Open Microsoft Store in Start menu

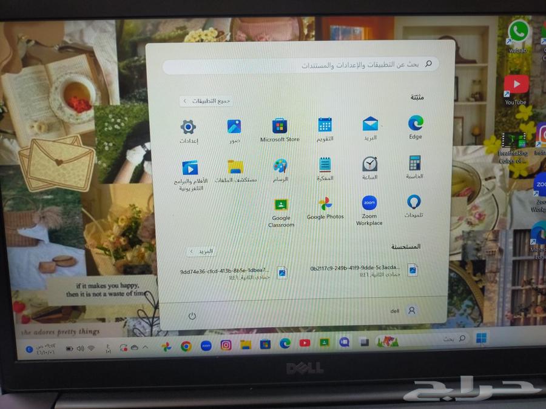(280, 130)
